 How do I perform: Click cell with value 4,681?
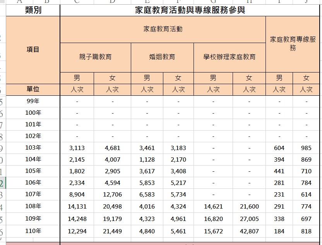112,148
